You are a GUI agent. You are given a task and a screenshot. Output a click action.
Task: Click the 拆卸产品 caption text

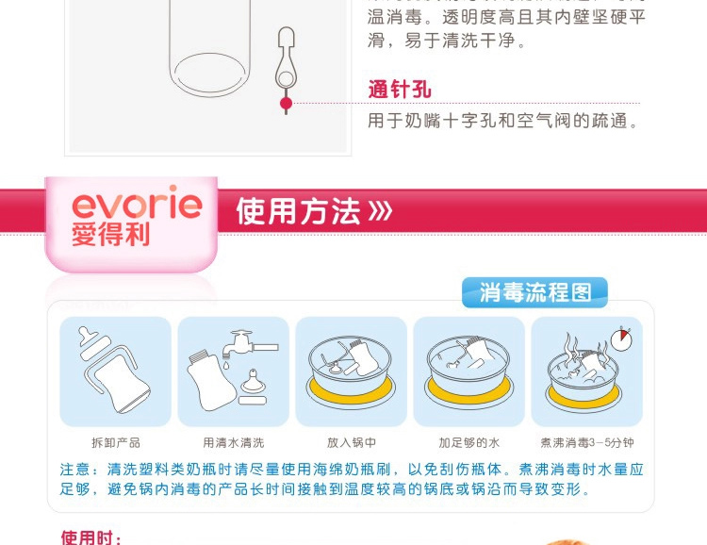click(x=116, y=442)
